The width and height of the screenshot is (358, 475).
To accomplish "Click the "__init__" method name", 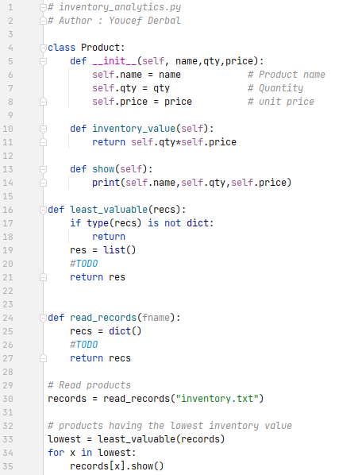I will [114, 61].
